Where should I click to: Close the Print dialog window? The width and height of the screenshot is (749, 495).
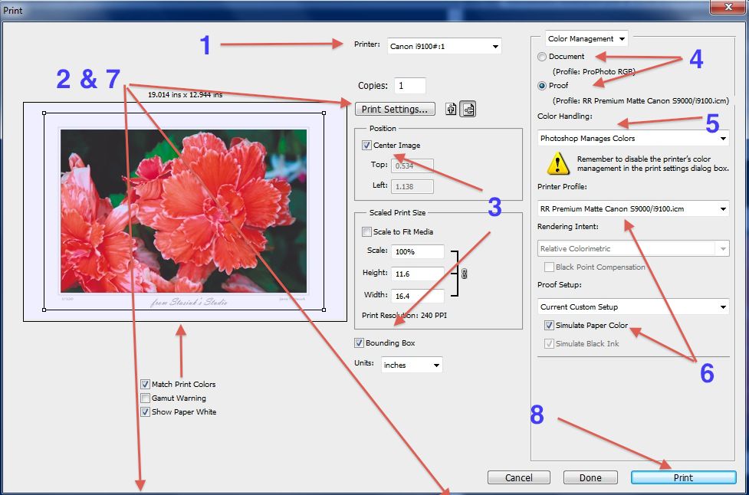click(x=728, y=7)
